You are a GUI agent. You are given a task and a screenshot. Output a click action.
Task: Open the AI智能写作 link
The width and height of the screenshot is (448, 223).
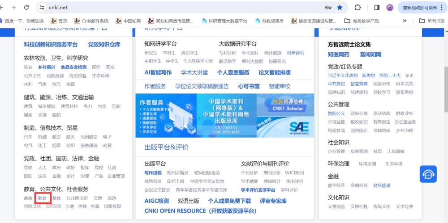tap(158, 72)
